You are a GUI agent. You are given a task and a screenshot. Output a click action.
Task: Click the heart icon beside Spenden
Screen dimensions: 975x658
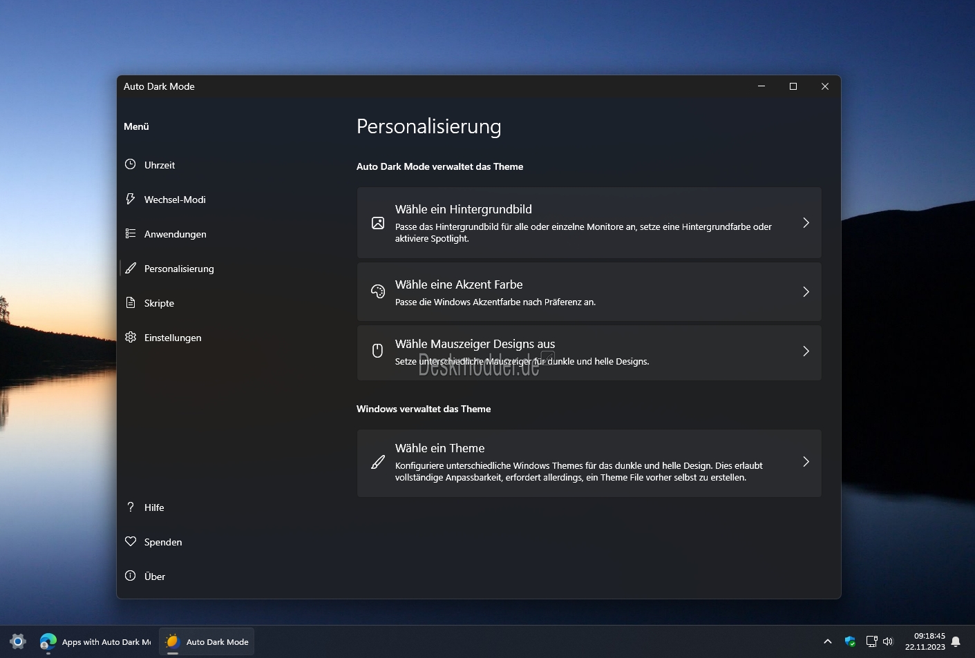pos(130,541)
